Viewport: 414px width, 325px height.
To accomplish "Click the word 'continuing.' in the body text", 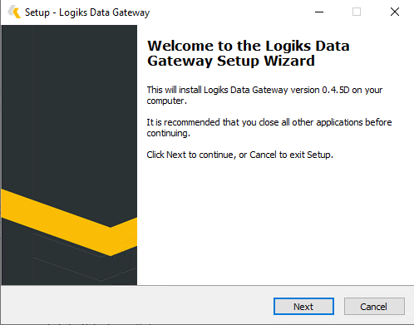I will [169, 133].
